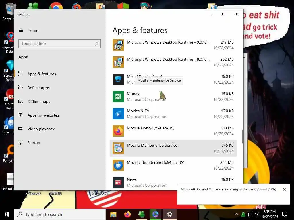Select the 202 MB Desktop Runtime entry
Image resolution: width=294 pixels, height=220 pixels.
(x=173, y=62)
